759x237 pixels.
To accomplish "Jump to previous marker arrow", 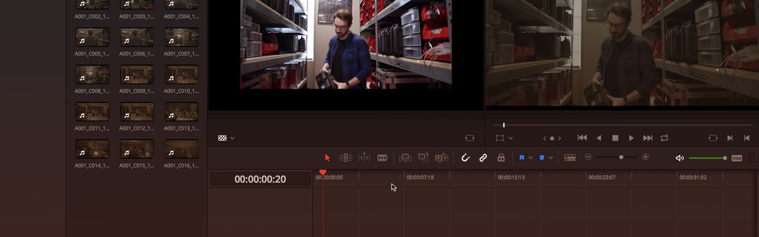I will pyautogui.click(x=545, y=138).
